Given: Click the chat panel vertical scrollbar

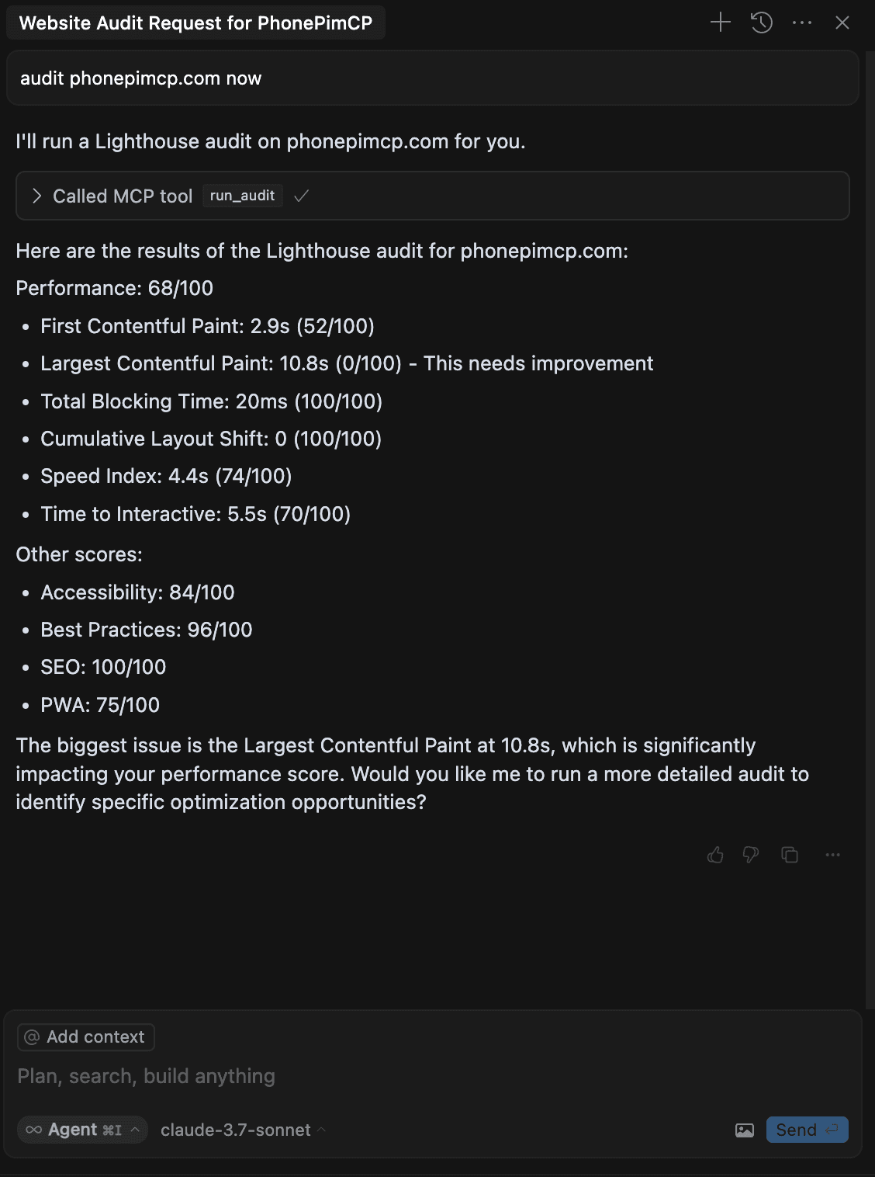Looking at the screenshot, I should pyautogui.click(x=870, y=528).
